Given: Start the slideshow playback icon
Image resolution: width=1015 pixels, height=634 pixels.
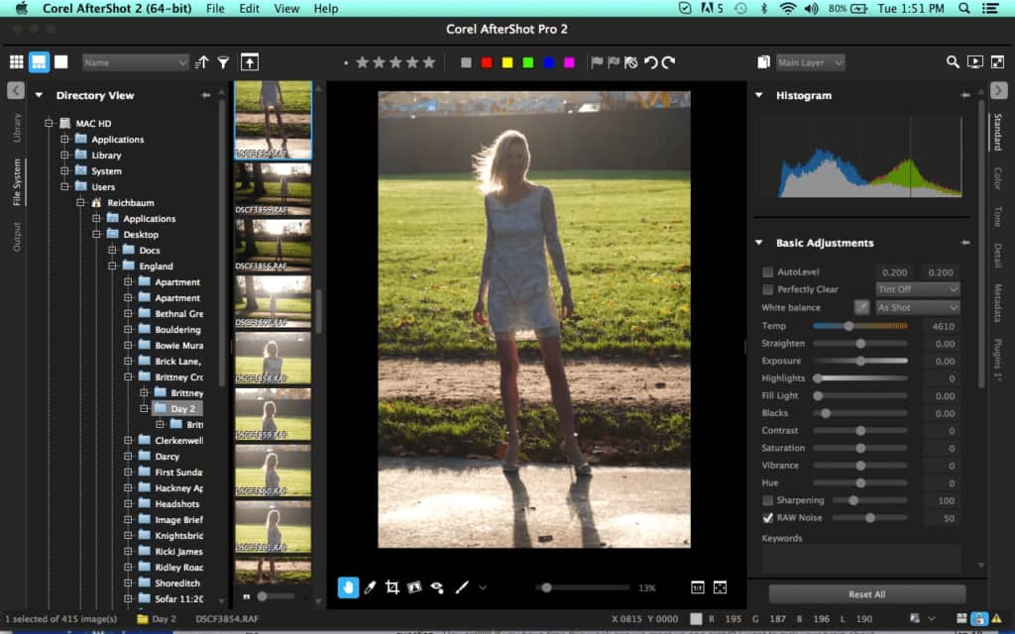Looking at the screenshot, I should 974,62.
